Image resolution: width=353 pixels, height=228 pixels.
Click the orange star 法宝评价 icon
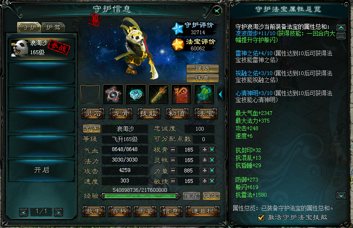coord(178,45)
